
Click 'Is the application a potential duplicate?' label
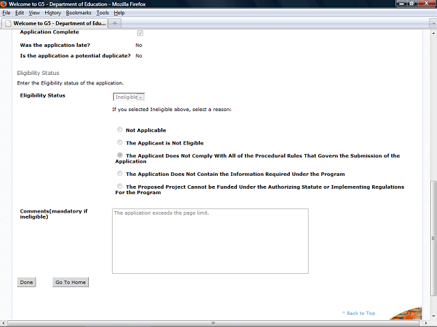75,56
